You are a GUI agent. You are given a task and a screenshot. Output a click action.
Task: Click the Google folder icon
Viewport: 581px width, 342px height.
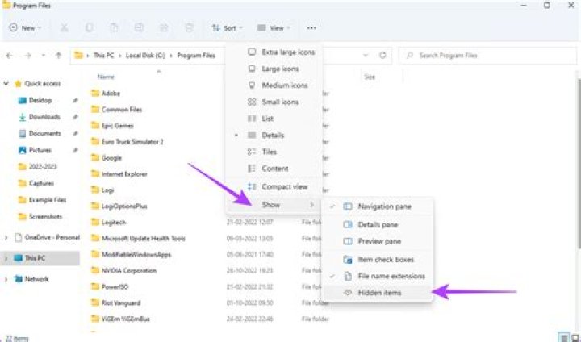pos(95,157)
